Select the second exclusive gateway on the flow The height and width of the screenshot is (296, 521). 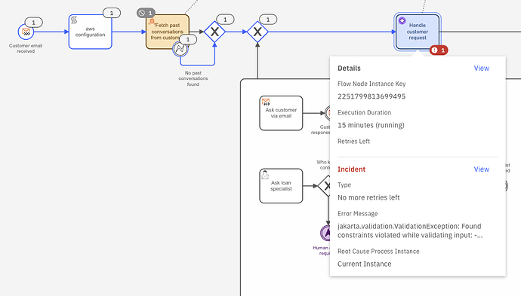point(257,32)
